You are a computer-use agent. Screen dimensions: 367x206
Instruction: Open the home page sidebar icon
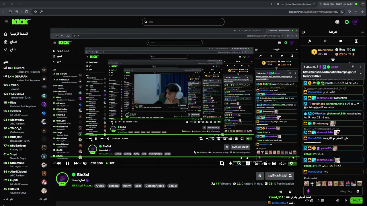5,34
